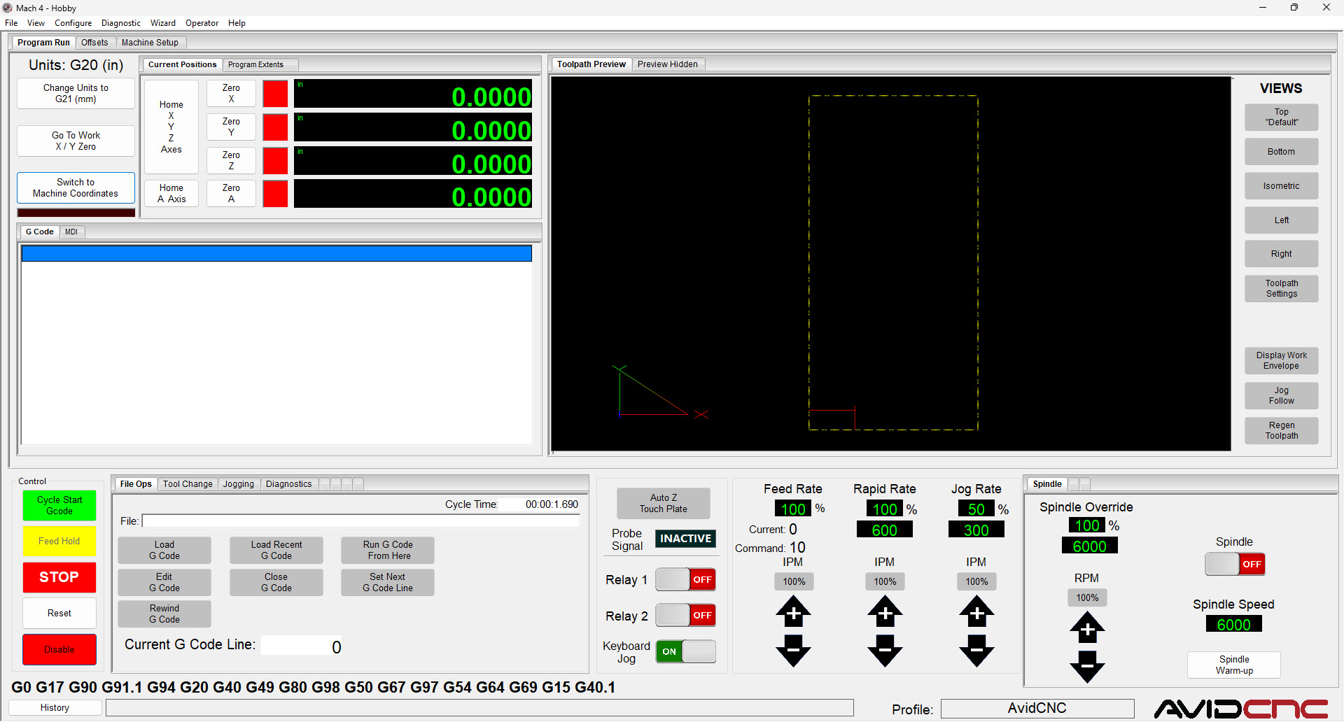Click the Cycle Start Gcode button
Screen dimensions: 1344x722
click(59, 505)
